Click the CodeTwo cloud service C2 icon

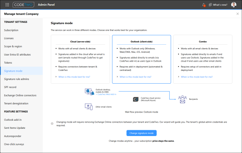click(136, 99)
